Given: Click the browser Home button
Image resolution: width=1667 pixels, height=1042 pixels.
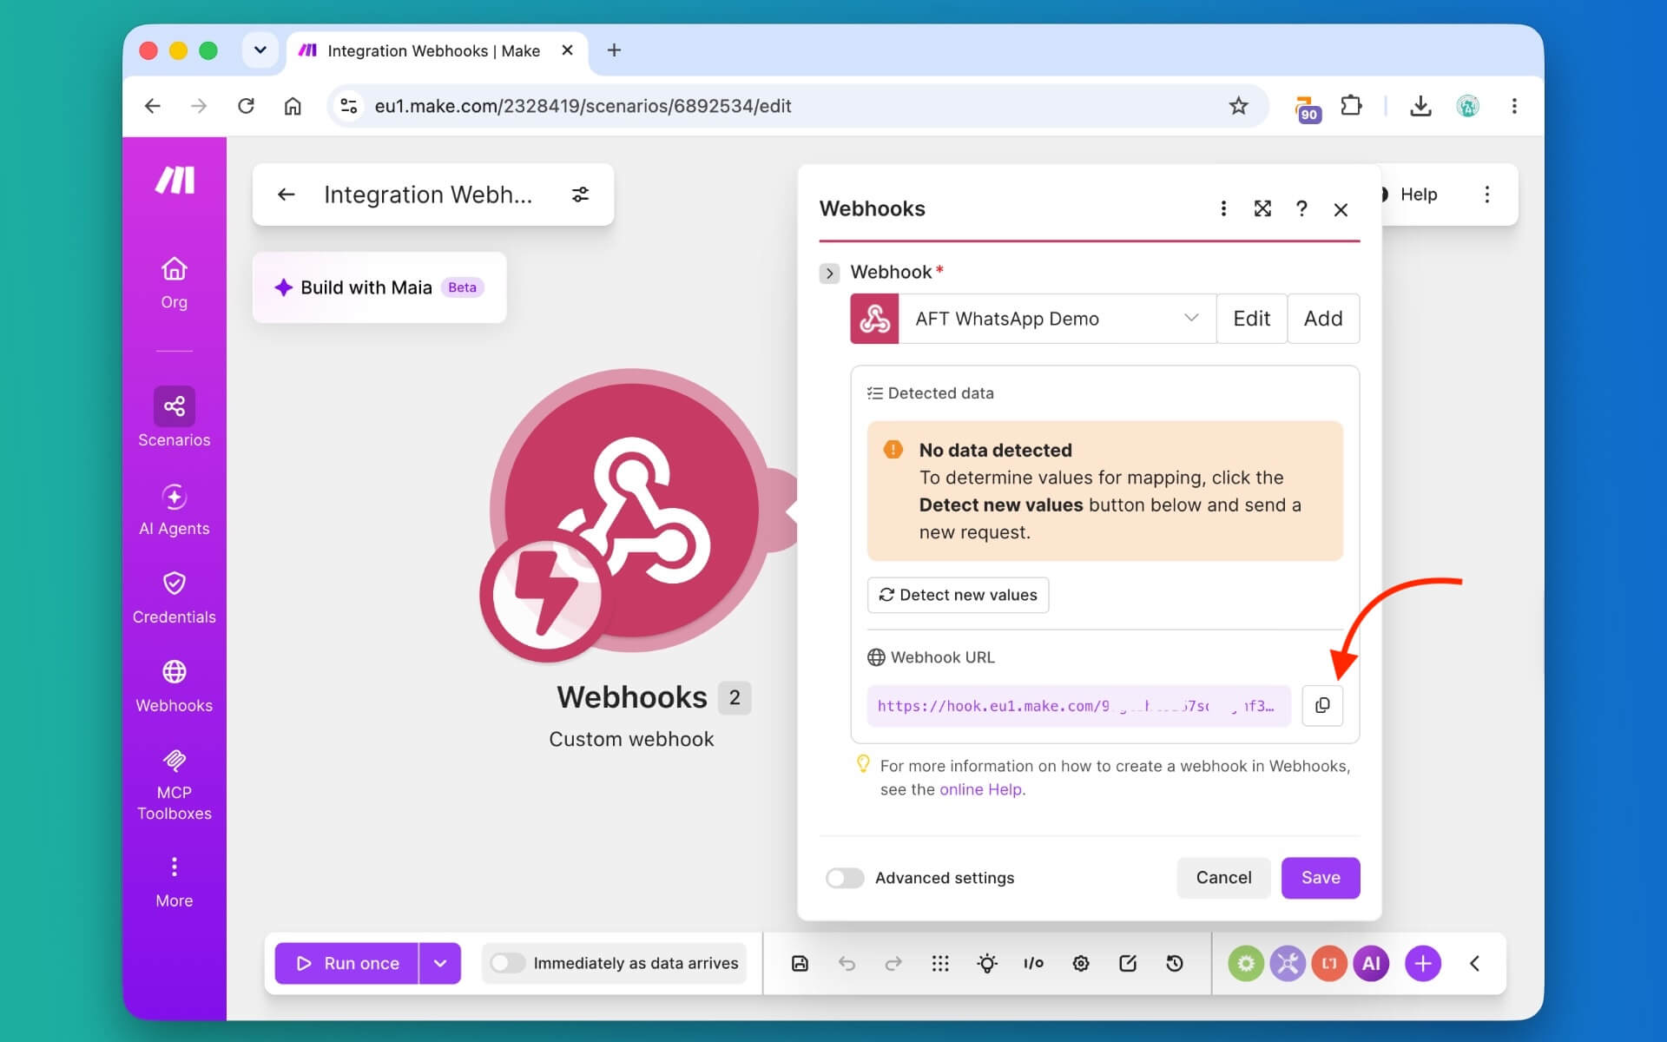Looking at the screenshot, I should coord(293,106).
